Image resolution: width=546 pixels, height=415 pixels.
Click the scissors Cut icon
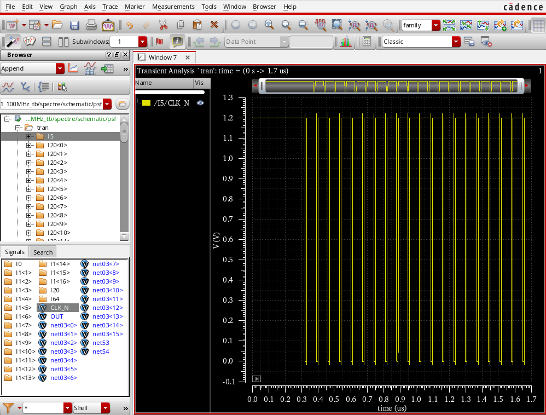click(163, 25)
